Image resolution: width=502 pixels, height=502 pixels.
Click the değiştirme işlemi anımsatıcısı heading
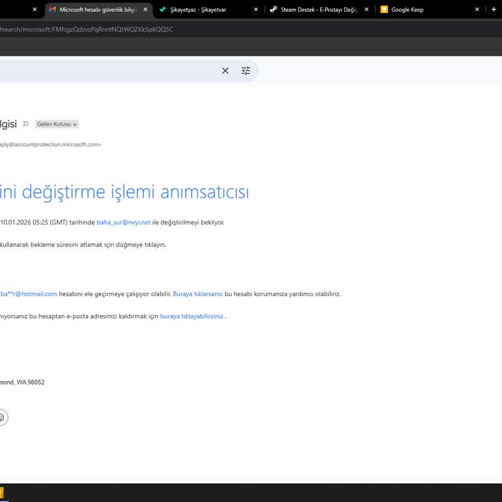coord(135,192)
